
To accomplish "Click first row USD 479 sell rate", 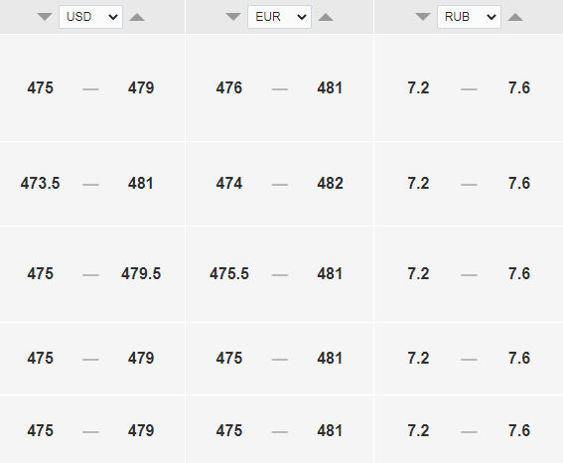I will 141,88.
